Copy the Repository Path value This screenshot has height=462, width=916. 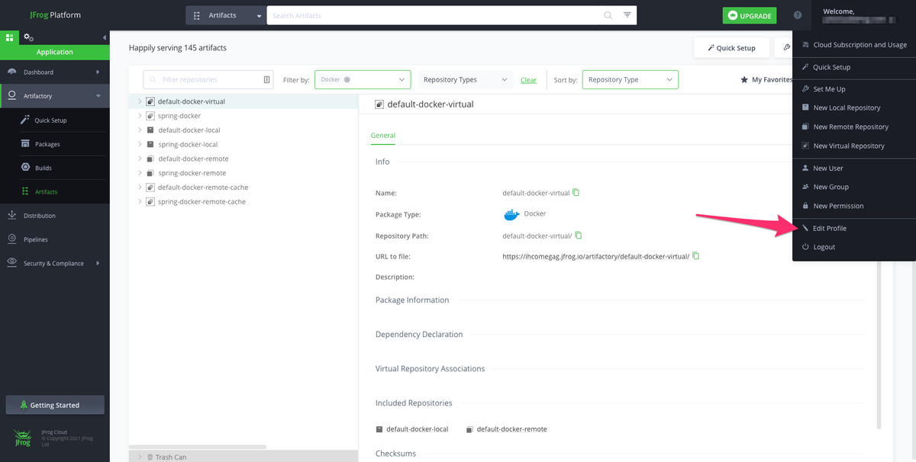tap(579, 235)
